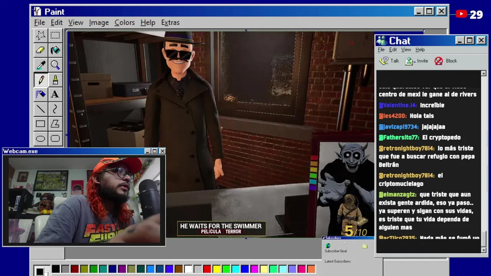Open Paint's File menu
491x276 pixels.
(x=40, y=23)
